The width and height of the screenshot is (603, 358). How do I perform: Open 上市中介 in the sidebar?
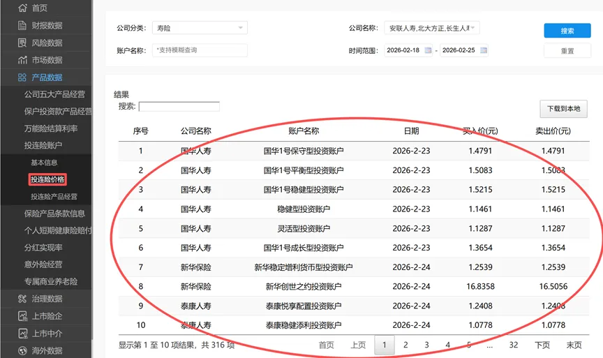point(47,334)
